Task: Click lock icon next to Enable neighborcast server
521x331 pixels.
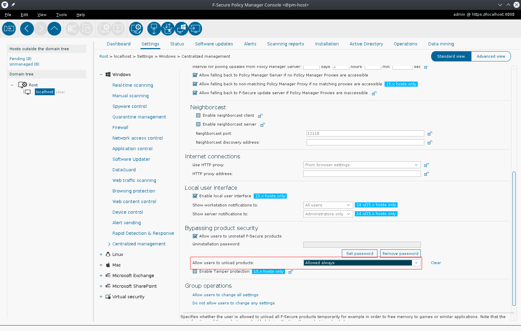Action: [x=263, y=125]
